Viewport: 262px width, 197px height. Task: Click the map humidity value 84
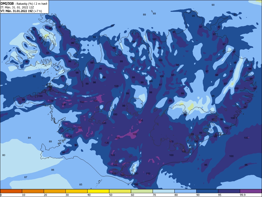pyautogui.click(x=29, y=138)
